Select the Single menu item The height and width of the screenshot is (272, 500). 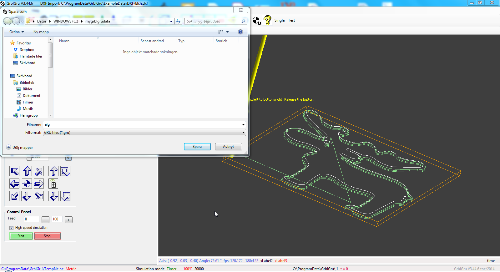[279, 20]
